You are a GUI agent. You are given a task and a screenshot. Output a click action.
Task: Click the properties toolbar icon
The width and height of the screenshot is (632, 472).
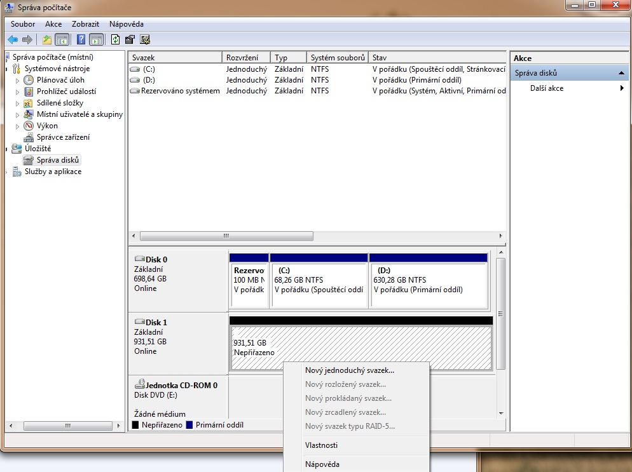click(130, 39)
